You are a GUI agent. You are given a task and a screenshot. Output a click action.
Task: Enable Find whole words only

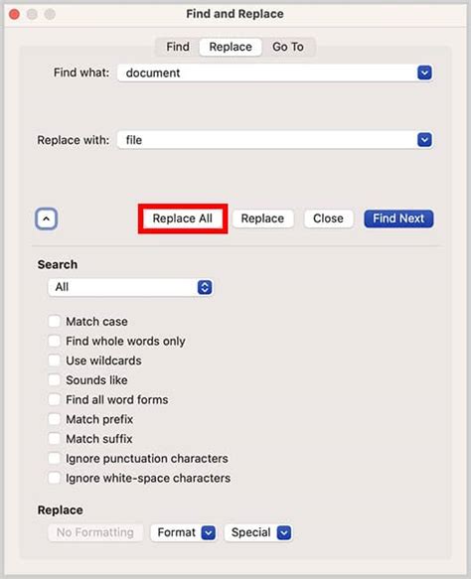pos(55,341)
